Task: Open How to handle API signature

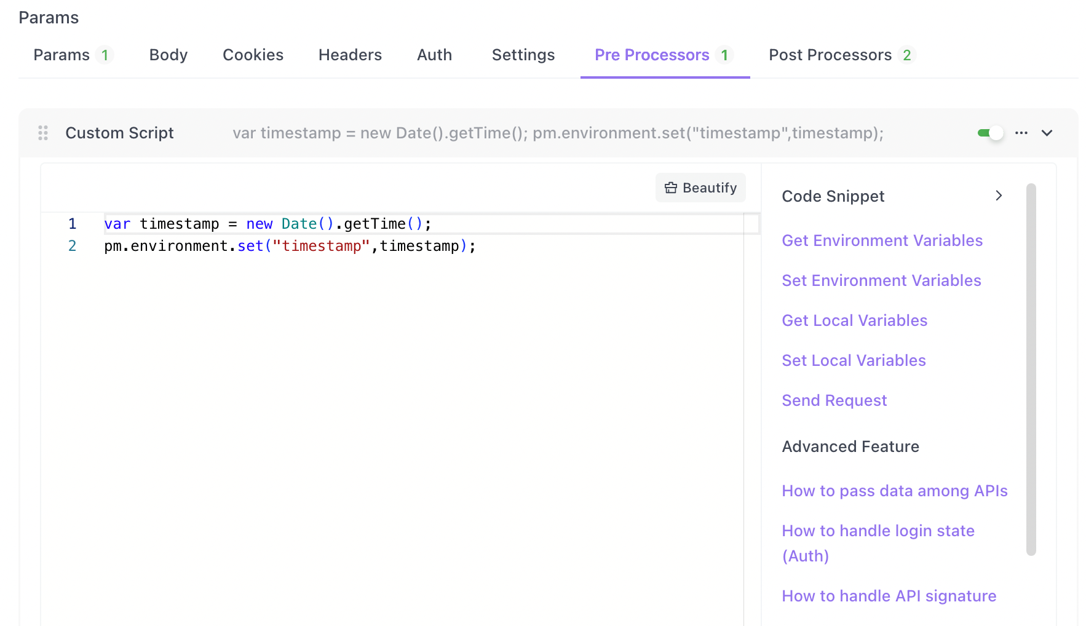Action: [889, 596]
